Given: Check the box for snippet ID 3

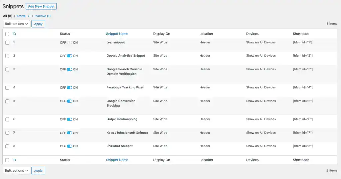Looking at the screenshot, I should (x=7, y=69).
